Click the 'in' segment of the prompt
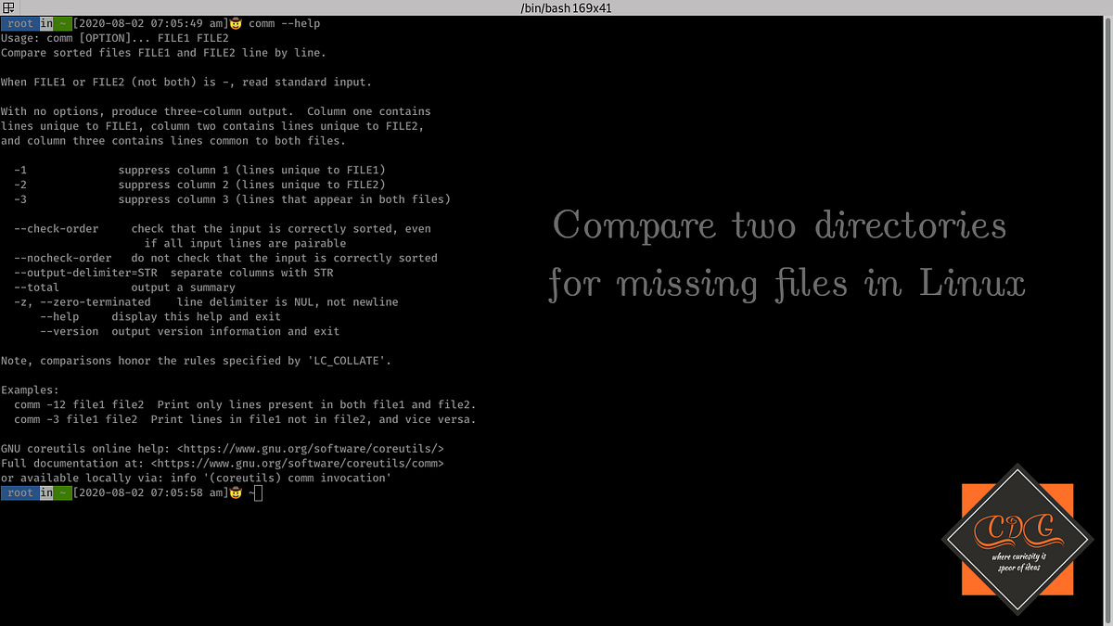This screenshot has width=1113, height=626. [x=45, y=492]
